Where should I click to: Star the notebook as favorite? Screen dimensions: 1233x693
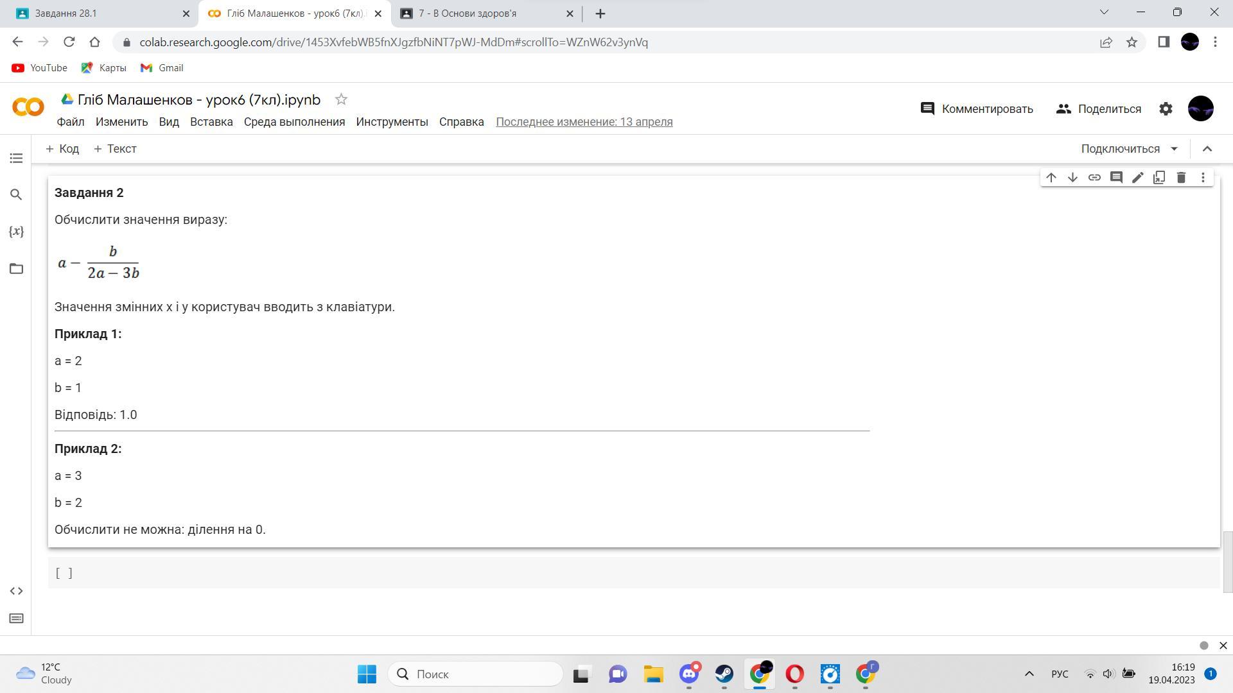point(341,99)
